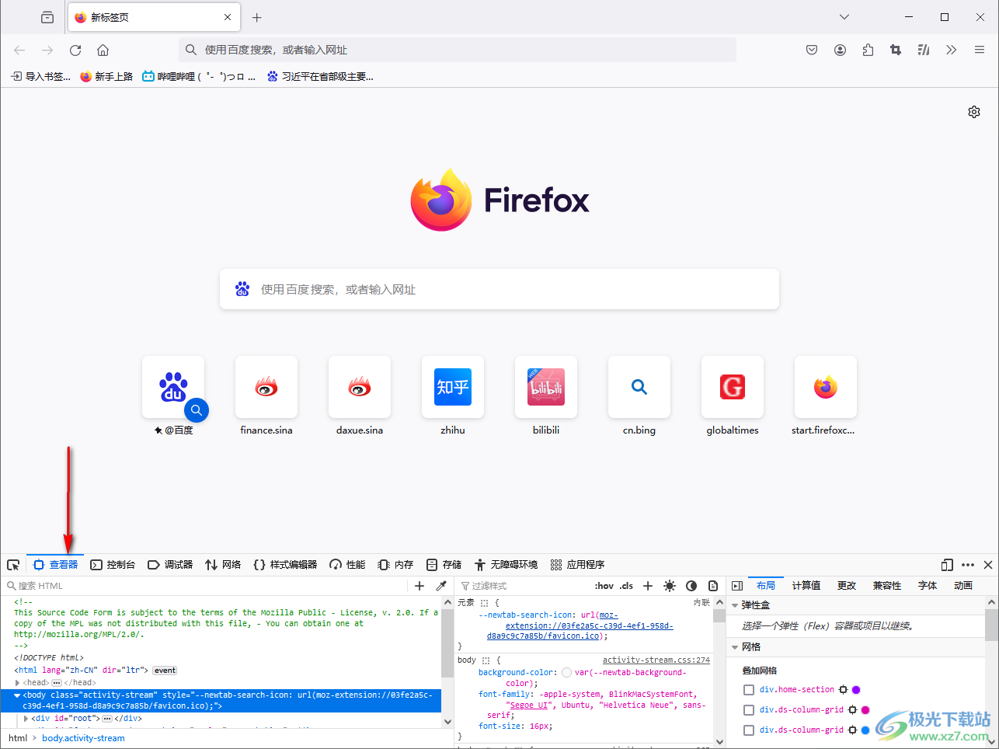The image size is (999, 749).
Task: Focus the 搜索 HTML search field
Action: (x=206, y=586)
